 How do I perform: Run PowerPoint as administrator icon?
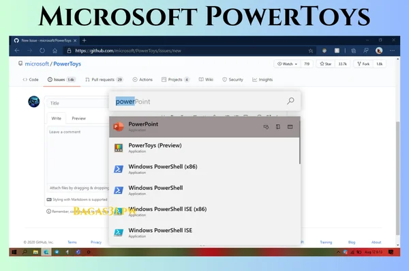[x=266, y=127]
